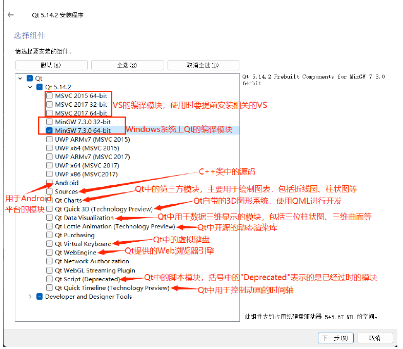Check the MSVC 2015 64-bit box
This screenshot has height=349, width=403.
(x=49, y=96)
